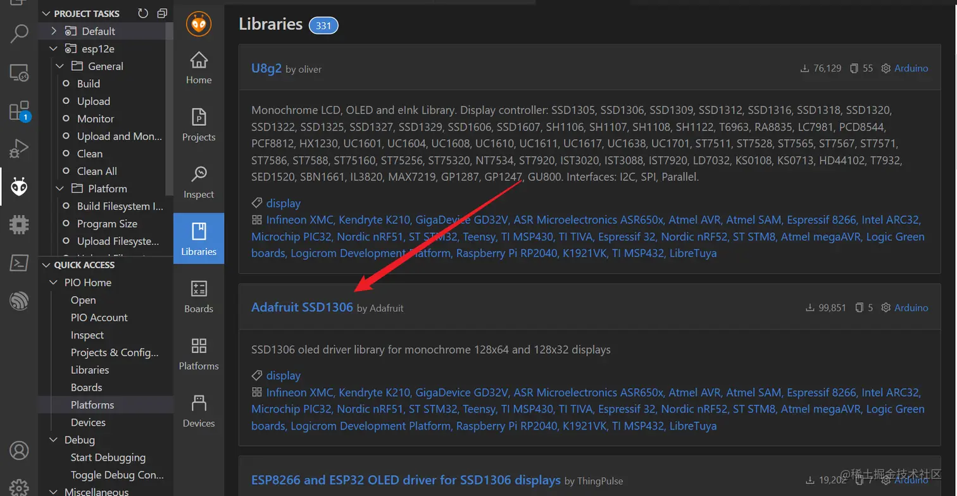The width and height of the screenshot is (957, 496).
Task: Expand the Default project task node
Action: [x=54, y=31]
